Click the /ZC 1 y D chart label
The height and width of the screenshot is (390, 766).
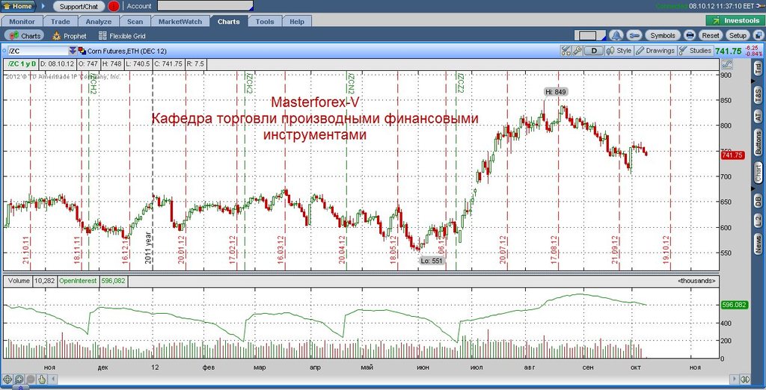tap(22, 64)
